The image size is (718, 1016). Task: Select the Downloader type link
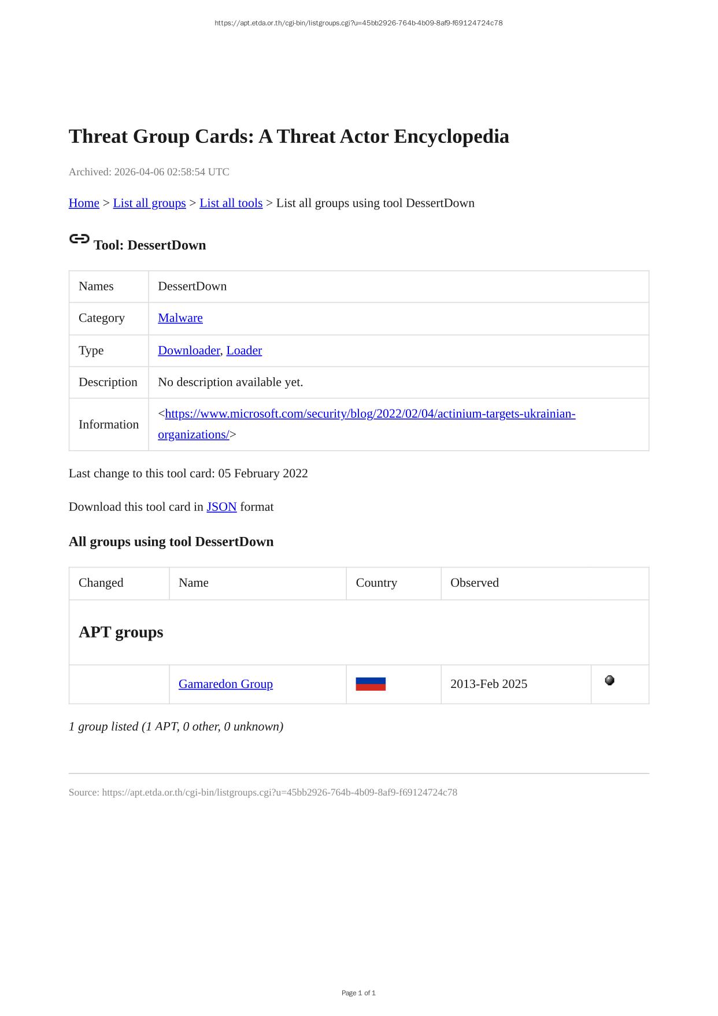(x=188, y=350)
